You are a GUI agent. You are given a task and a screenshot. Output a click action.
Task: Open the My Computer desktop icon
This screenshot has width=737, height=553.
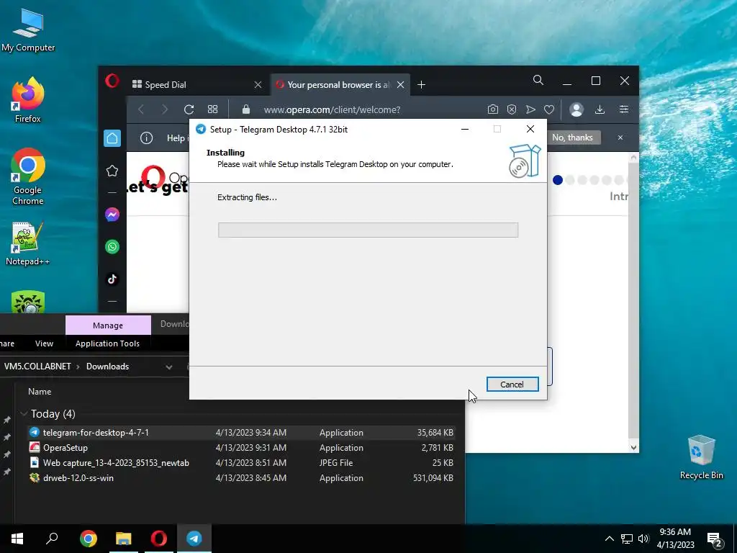coord(28,30)
